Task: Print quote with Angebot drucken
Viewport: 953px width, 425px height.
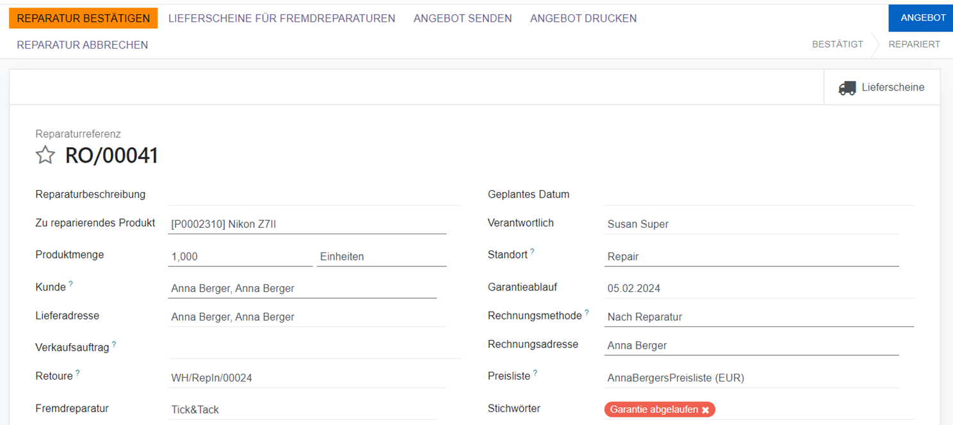Action: (x=583, y=19)
